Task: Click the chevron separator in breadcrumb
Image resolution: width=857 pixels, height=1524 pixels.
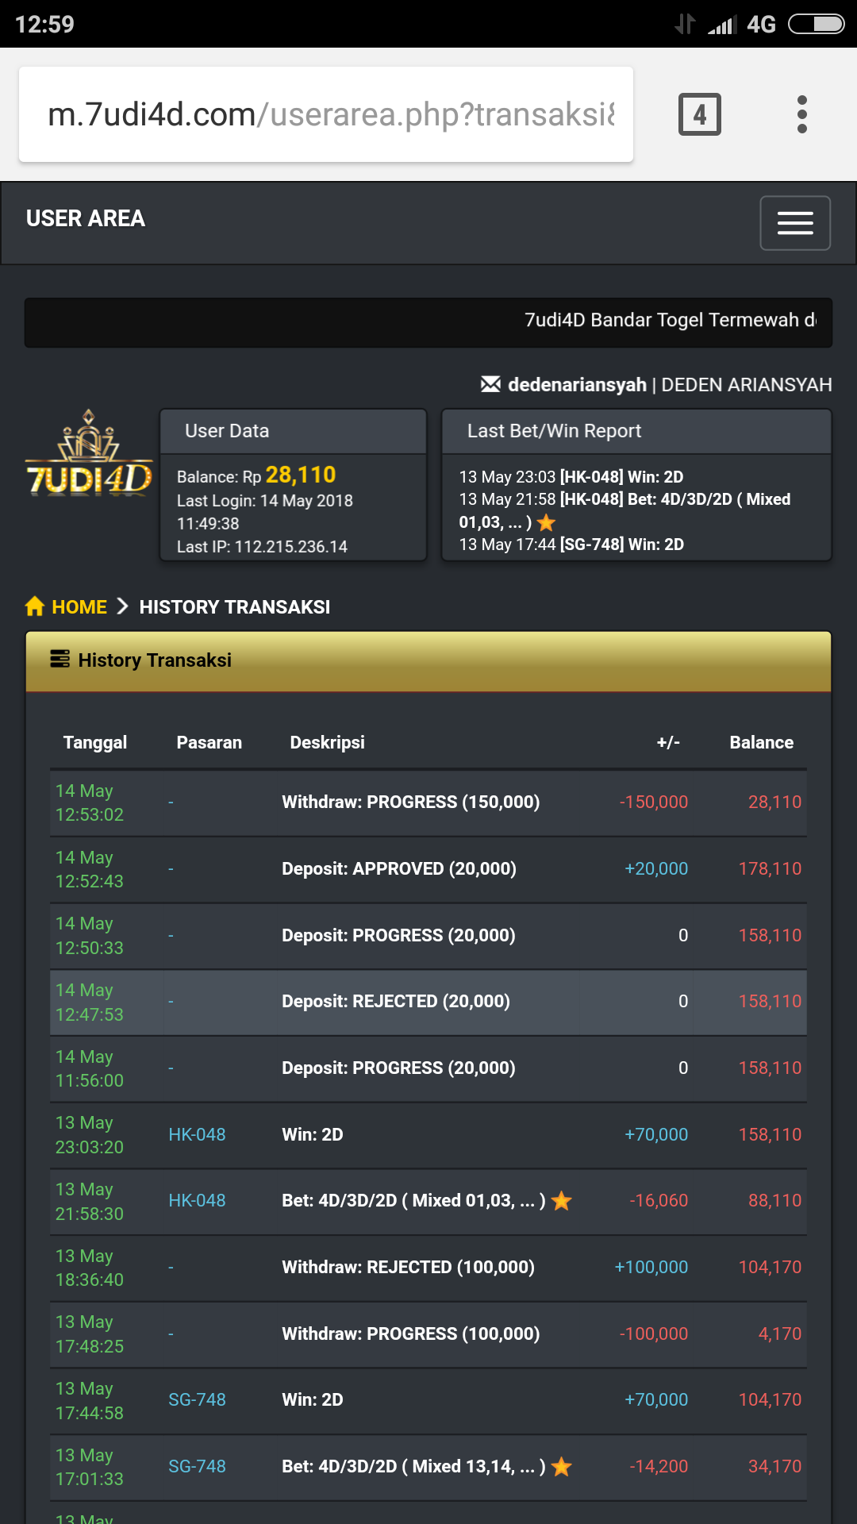Action: pos(122,607)
